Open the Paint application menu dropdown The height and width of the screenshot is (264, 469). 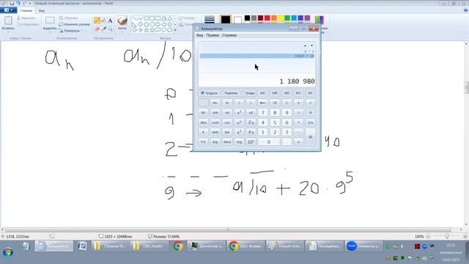click(x=8, y=10)
